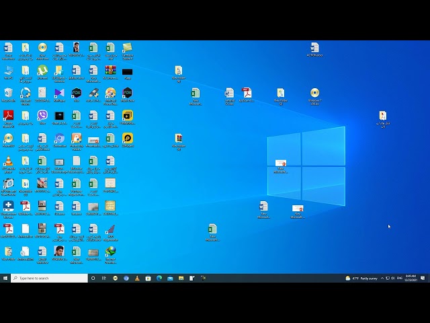Launch the USB-stick shortcut icon

pyautogui.click(x=93, y=95)
